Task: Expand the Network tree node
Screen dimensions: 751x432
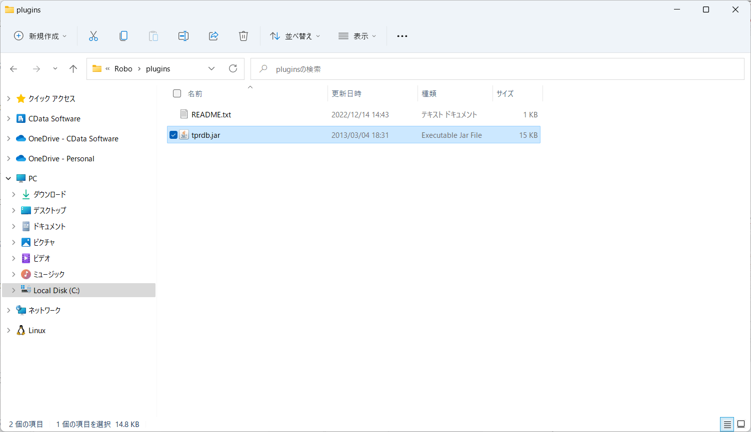Action: [x=8, y=310]
